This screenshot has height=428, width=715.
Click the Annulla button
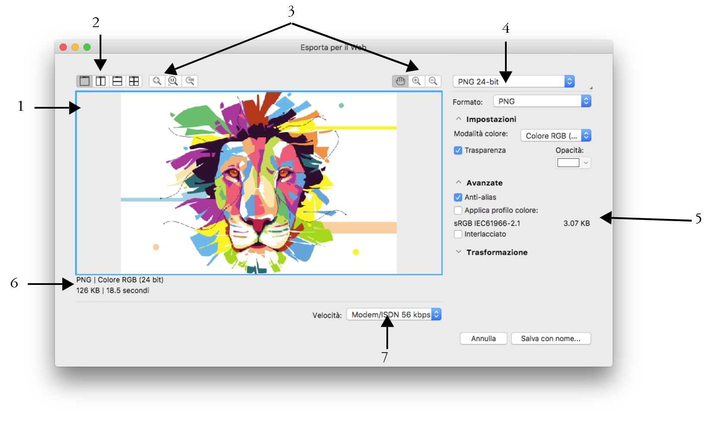pyautogui.click(x=483, y=339)
